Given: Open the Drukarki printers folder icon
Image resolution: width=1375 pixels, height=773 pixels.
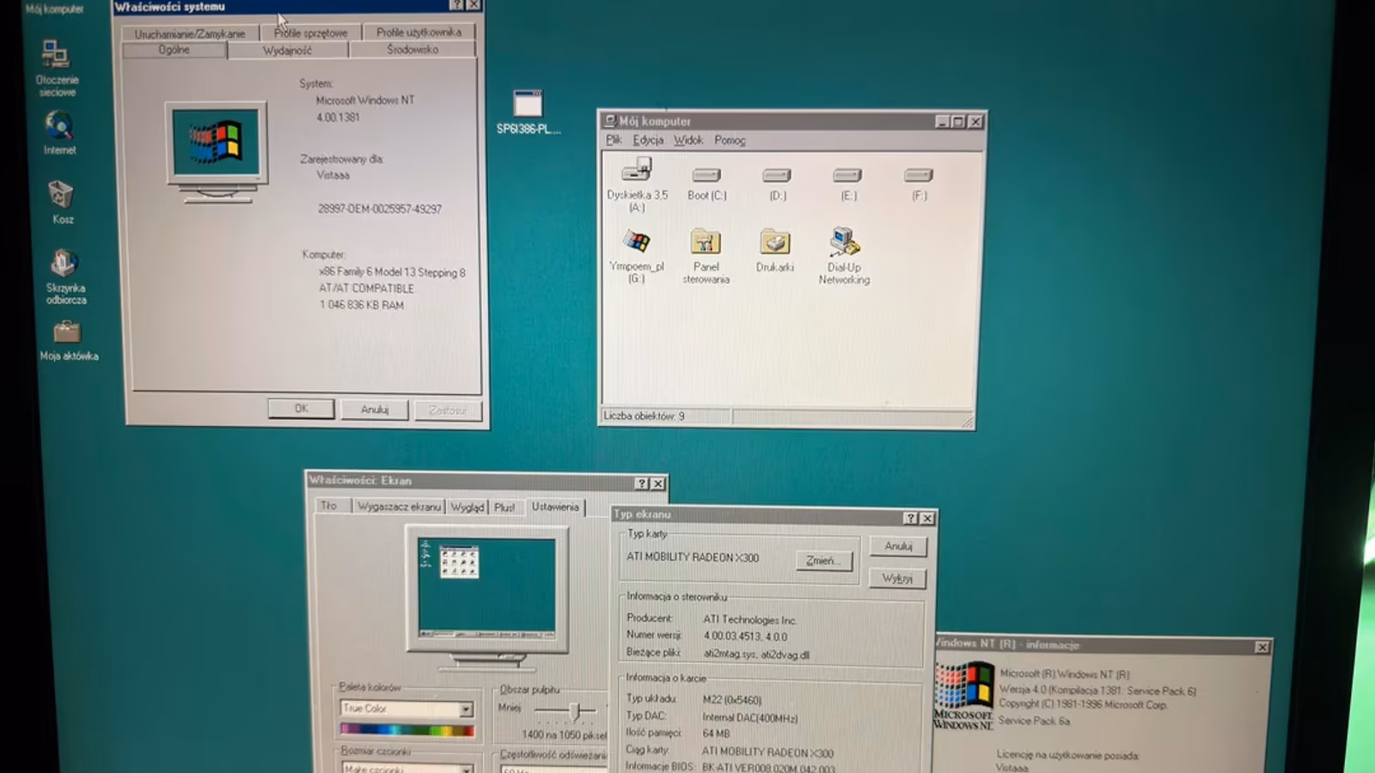Looking at the screenshot, I should [774, 250].
